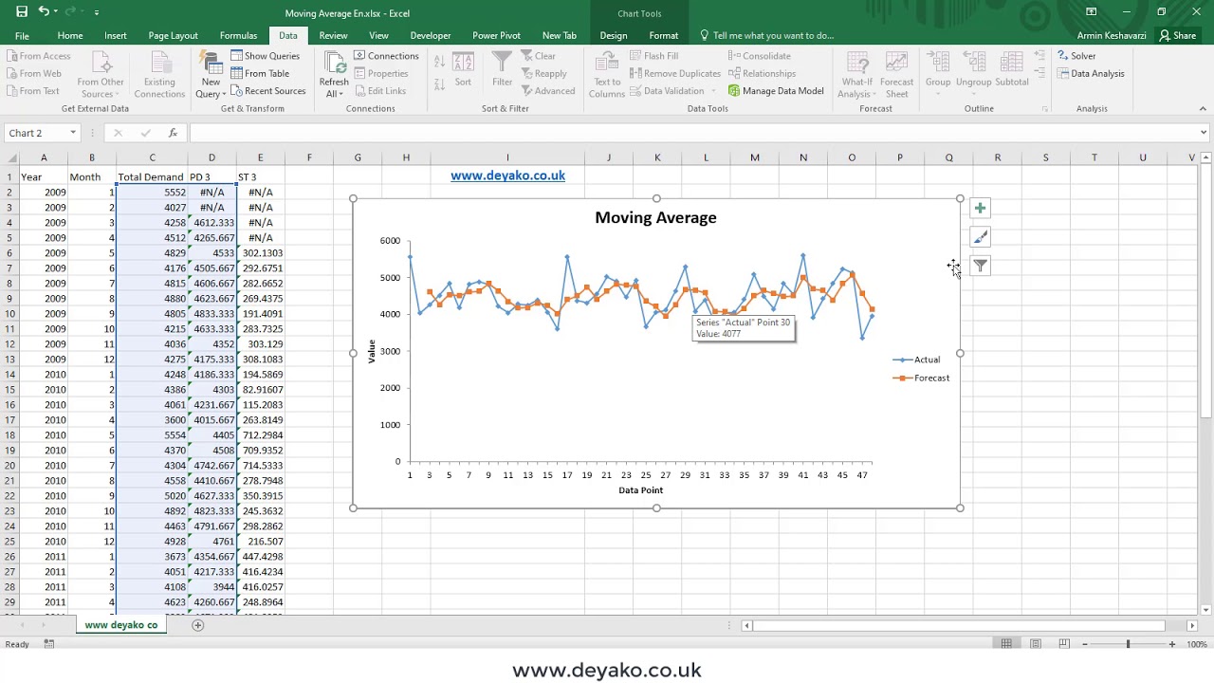Open Data Analysis tools
Image resolution: width=1214 pixels, height=683 pixels.
(x=1091, y=74)
